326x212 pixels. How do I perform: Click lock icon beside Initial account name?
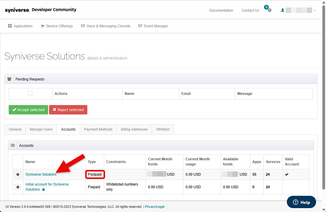(x=43, y=189)
